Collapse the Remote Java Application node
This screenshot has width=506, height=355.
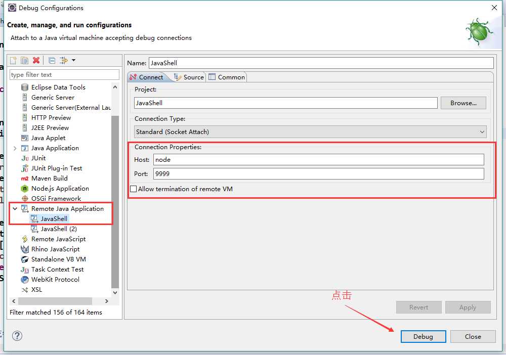point(15,209)
